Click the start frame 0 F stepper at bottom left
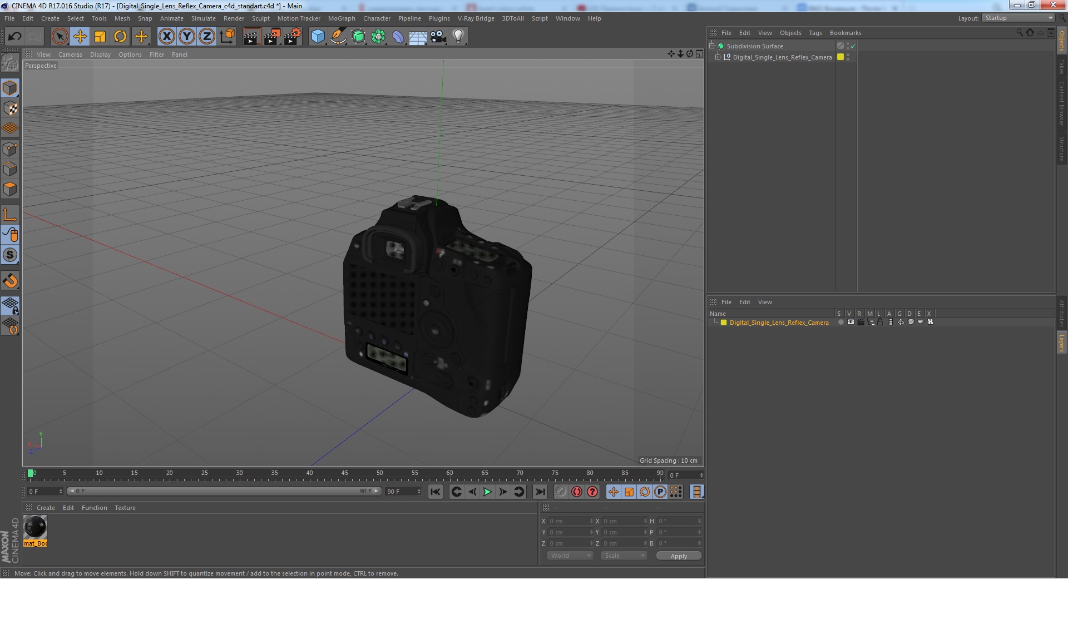This screenshot has width=1068, height=644. click(61, 492)
